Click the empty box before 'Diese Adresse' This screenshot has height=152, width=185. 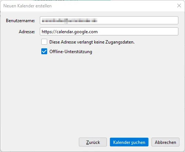44,42
